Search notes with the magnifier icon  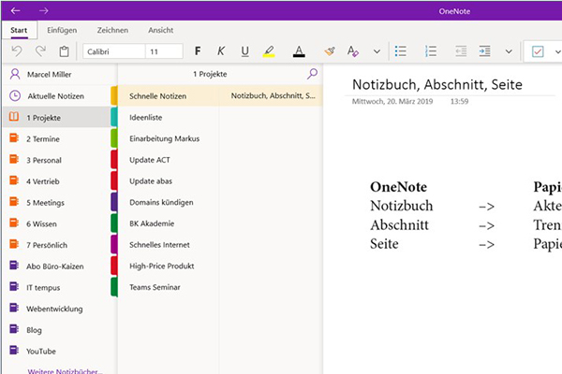tap(312, 74)
